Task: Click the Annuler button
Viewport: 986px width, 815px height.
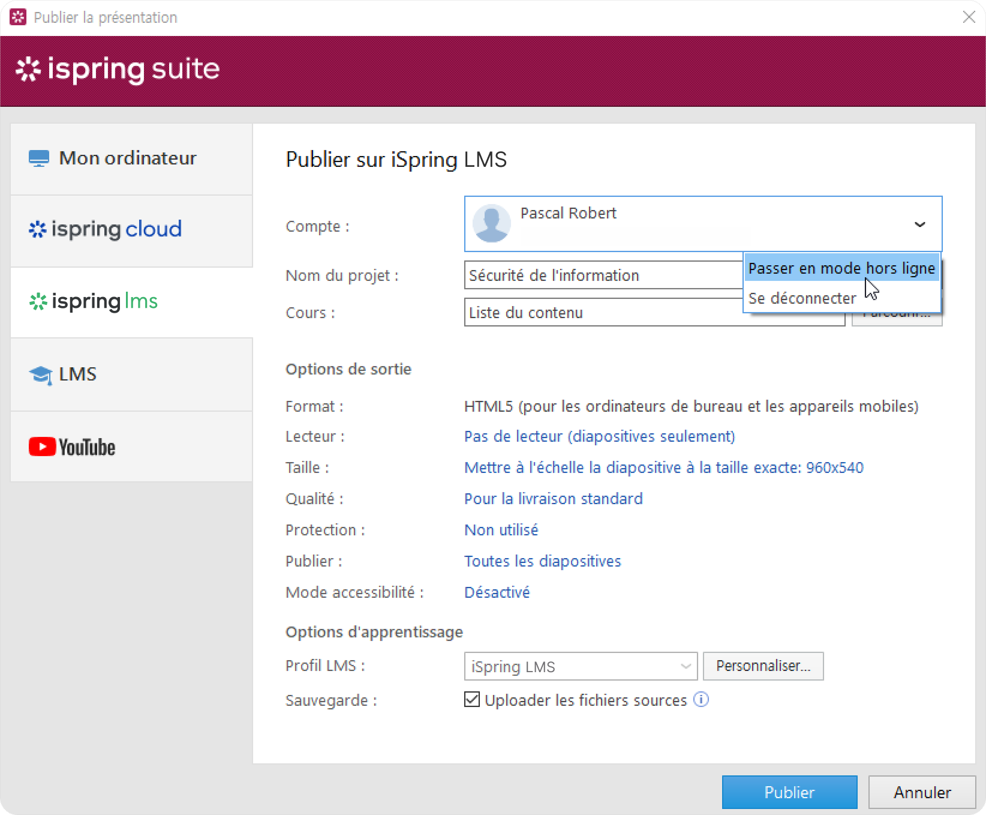Action: tap(922, 792)
